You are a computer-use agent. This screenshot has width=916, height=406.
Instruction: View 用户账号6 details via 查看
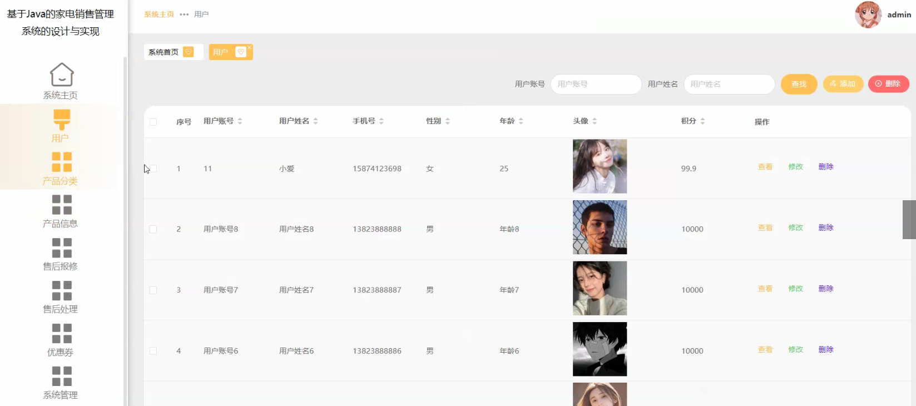[765, 350]
